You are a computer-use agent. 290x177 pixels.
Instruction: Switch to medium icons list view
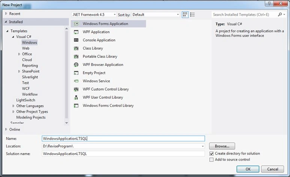coord(192,15)
